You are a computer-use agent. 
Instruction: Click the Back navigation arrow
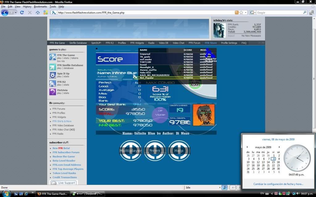point(5,13)
